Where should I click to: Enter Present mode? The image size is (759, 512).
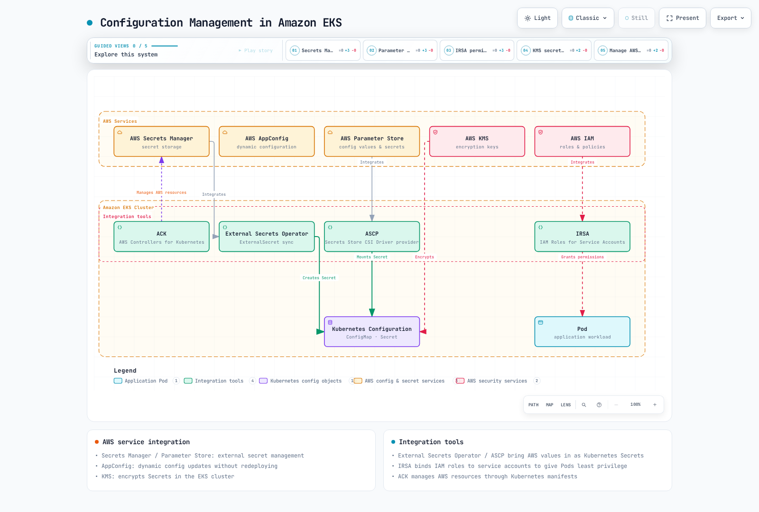coord(683,18)
